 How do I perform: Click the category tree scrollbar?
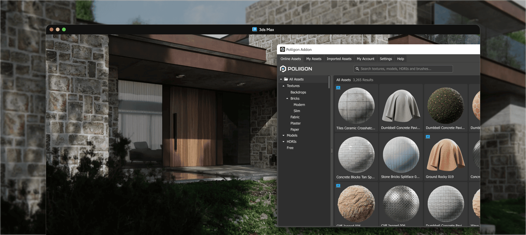329,82
